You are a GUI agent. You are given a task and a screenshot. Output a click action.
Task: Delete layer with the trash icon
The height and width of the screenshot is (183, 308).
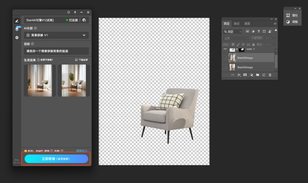click(270, 75)
